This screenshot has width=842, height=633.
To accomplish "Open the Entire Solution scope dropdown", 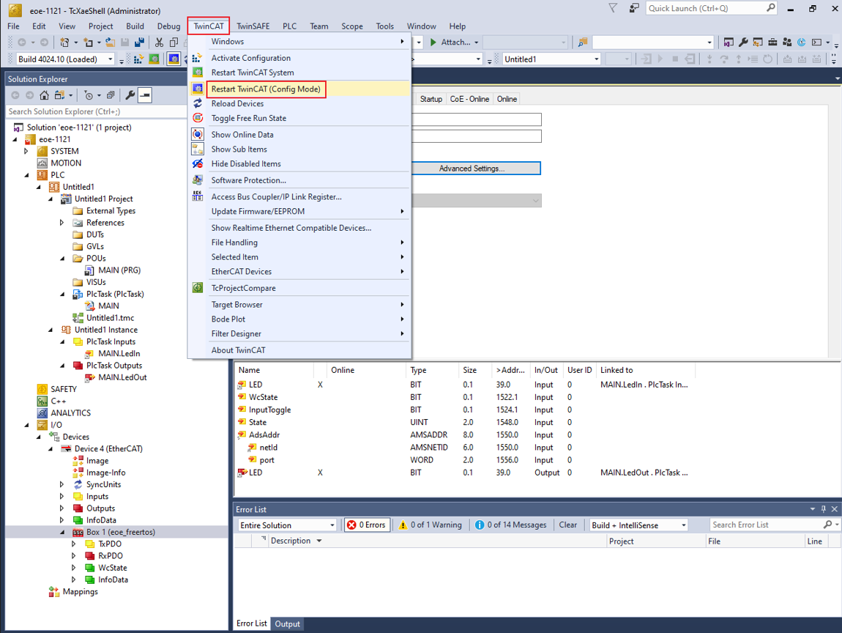I will tap(287, 525).
